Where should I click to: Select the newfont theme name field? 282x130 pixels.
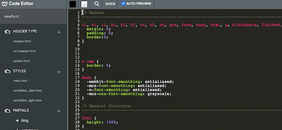coord(33,16)
